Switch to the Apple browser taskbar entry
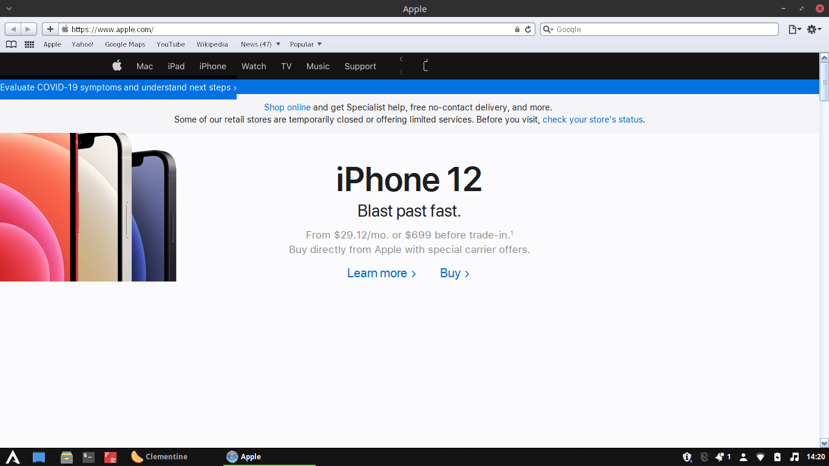Image resolution: width=829 pixels, height=466 pixels. 269,457
